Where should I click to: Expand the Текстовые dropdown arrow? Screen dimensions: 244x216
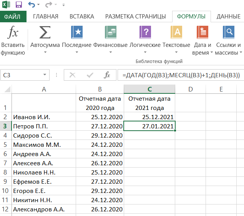tap(176, 52)
